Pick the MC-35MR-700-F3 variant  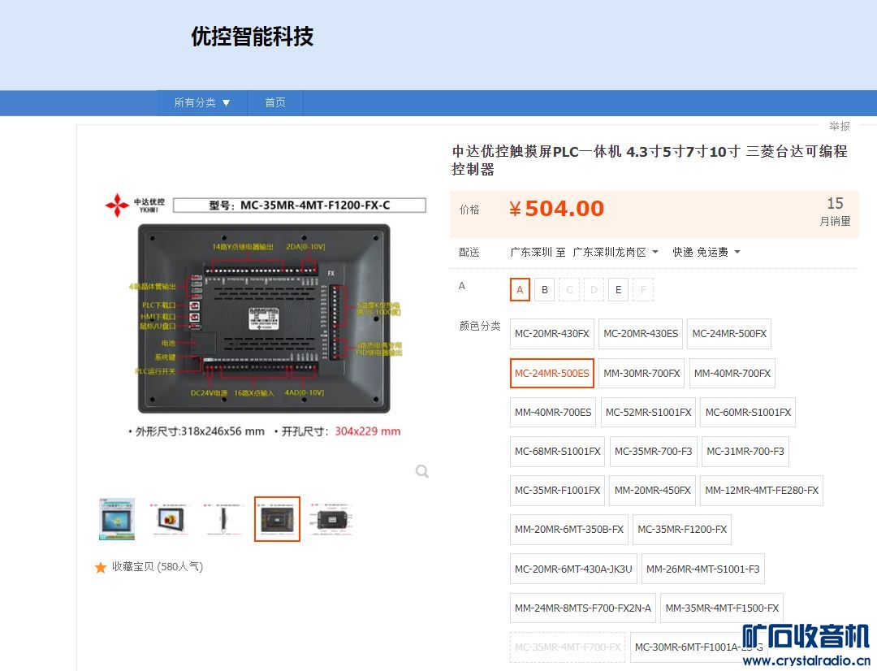click(653, 452)
